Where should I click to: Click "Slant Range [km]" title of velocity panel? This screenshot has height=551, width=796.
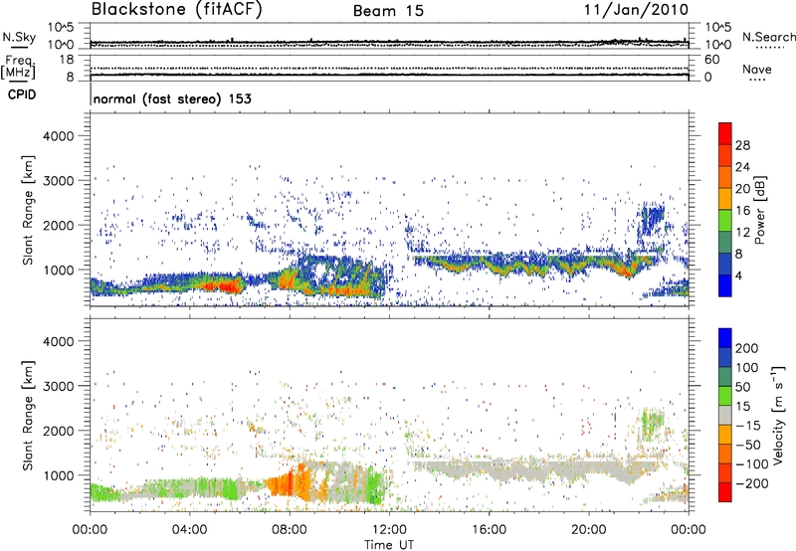tap(28, 415)
